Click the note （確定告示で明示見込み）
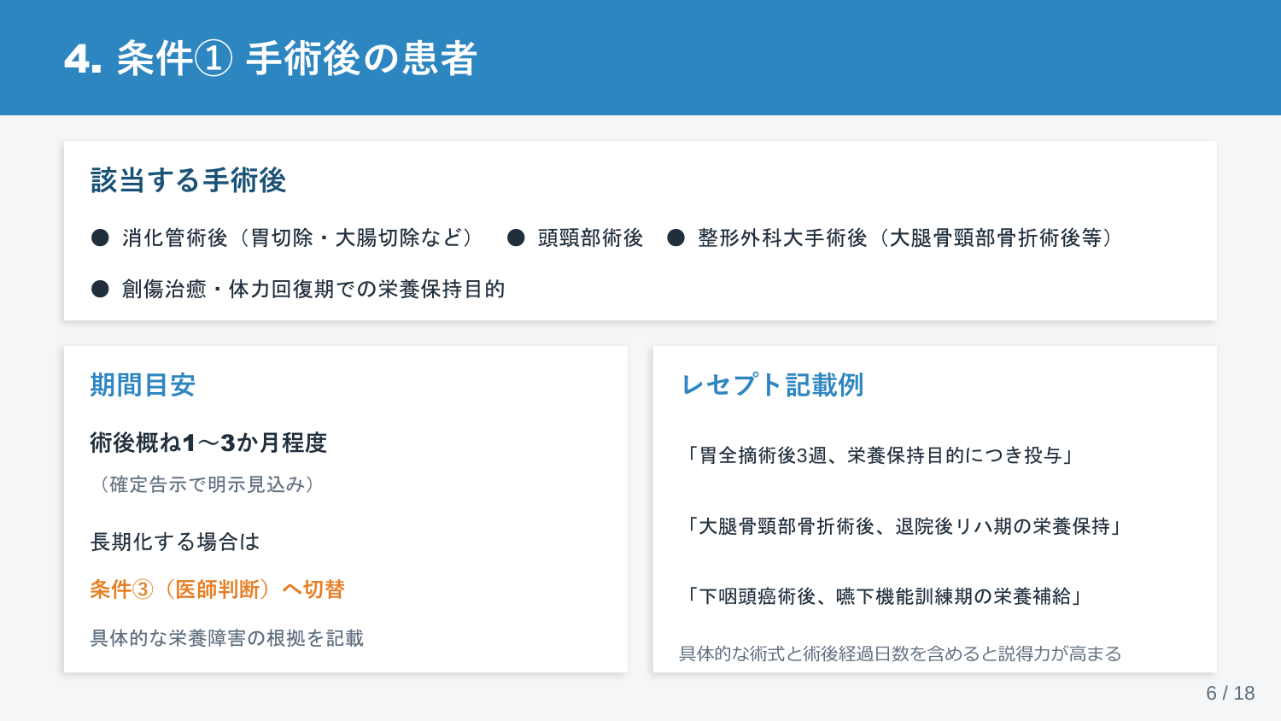The image size is (1281, 721). coord(207,484)
